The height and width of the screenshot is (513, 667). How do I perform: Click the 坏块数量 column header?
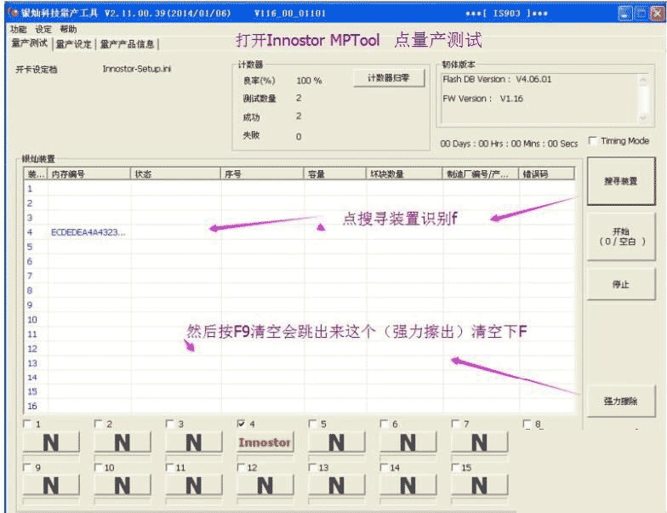point(405,174)
